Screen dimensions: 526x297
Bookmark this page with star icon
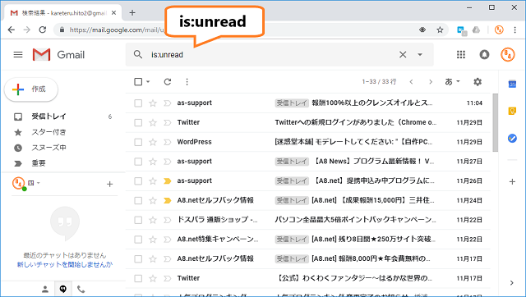(440, 30)
